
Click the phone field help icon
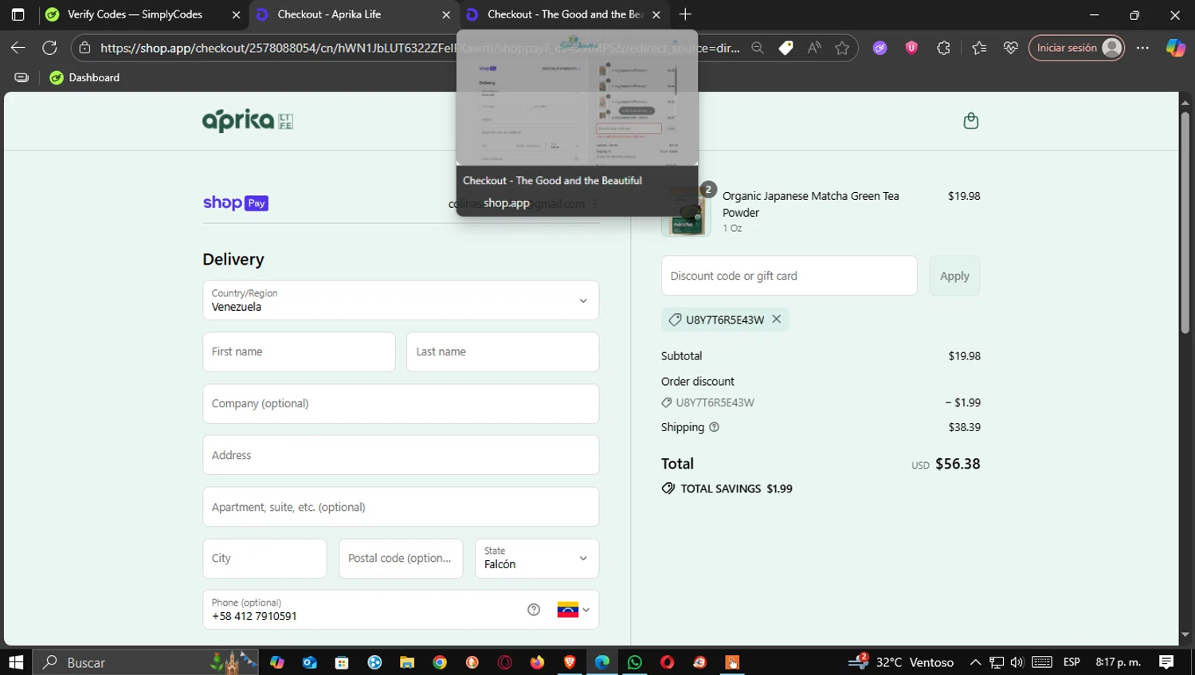click(534, 610)
